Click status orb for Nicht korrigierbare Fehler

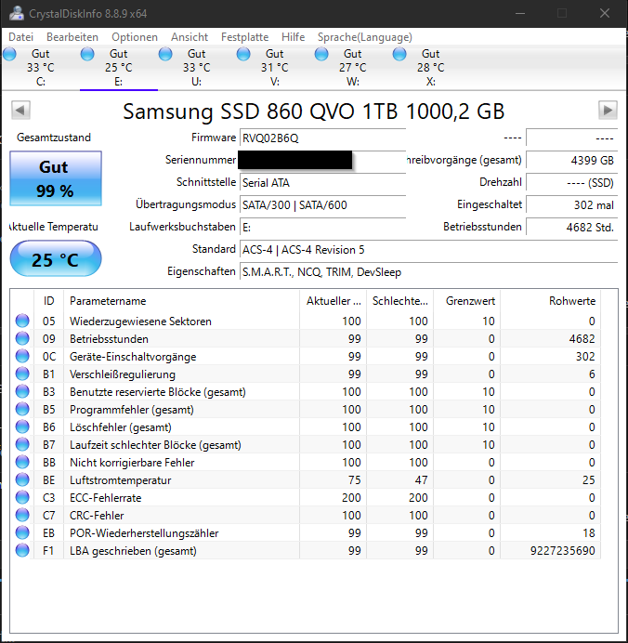pos(22,462)
